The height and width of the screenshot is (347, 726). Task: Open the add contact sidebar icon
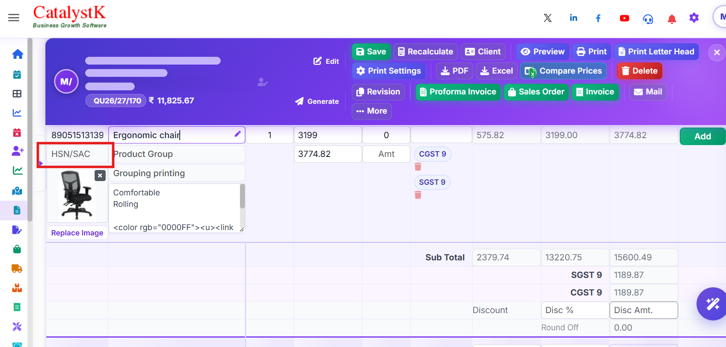point(18,151)
